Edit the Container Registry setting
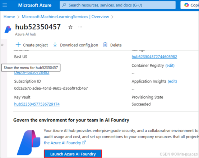199x158 pixels. click(170, 66)
